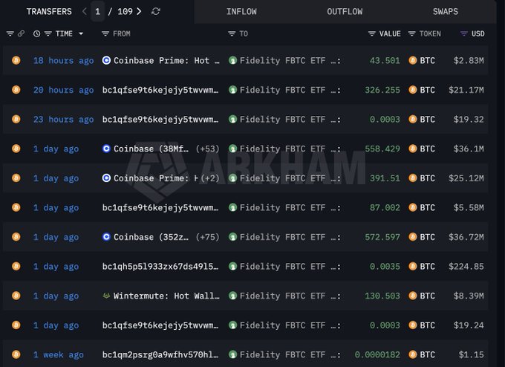Click the USD amount $19.24
505x367 pixels.
tap(469, 325)
